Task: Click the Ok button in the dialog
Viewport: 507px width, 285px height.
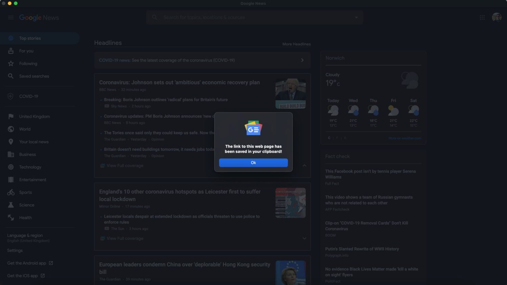Action: (253, 163)
